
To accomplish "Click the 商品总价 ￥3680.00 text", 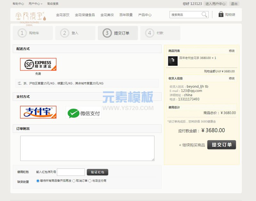I will 220,113.
